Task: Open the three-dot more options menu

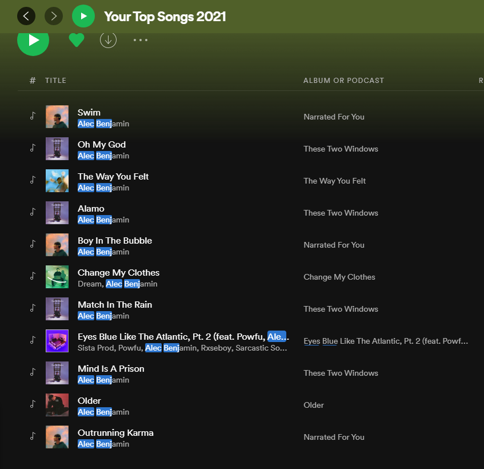Action: pyautogui.click(x=141, y=40)
